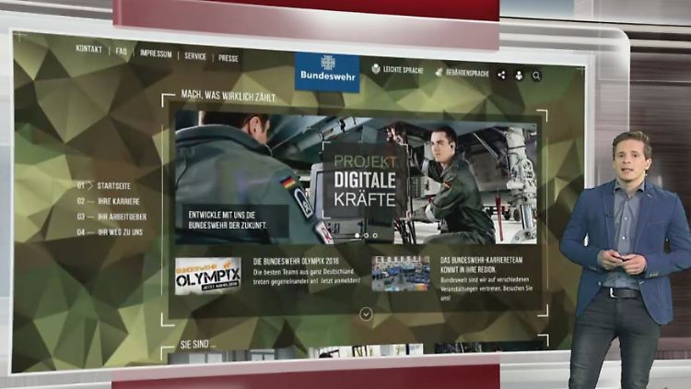The width and height of the screenshot is (691, 389).
Task: Select the first carousel dot indicator
Action: 356,235
